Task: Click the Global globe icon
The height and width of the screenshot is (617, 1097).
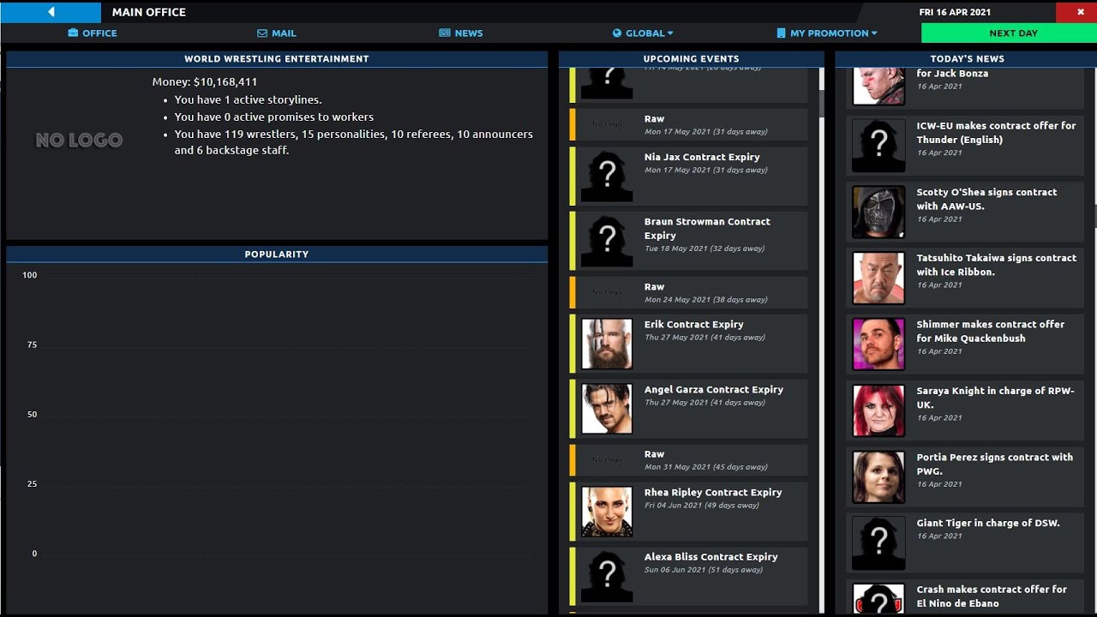Action: [x=617, y=33]
